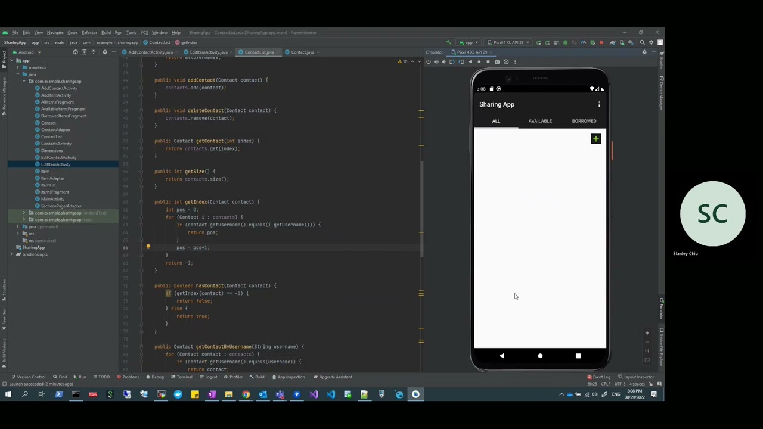This screenshot has width=763, height=429.
Task: Click Select Opened File target icon in Project panel
Action: coord(75,52)
